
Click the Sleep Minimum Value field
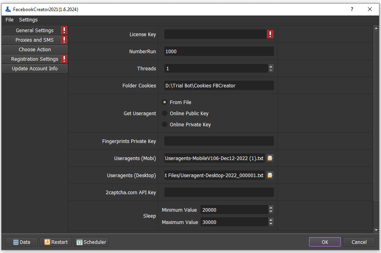[x=235, y=210]
